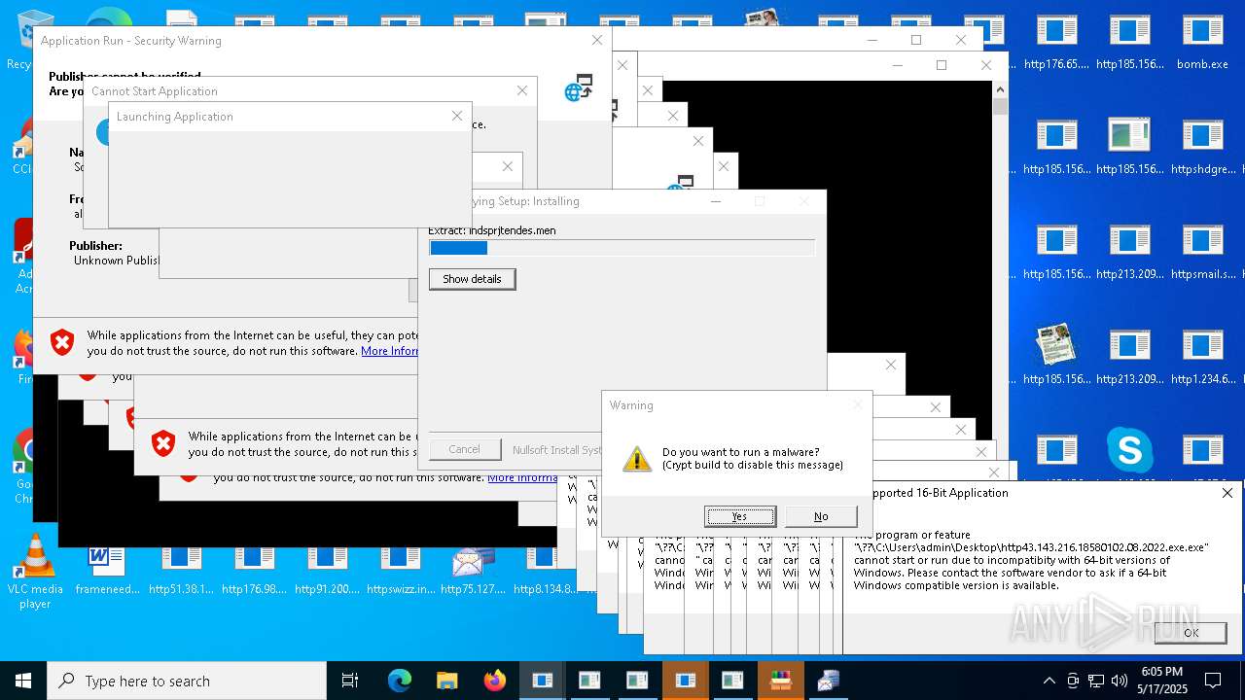Viewport: 1245px width, 700px height.
Task: Click Yes in the malware Warning dialog
Action: coord(740,516)
